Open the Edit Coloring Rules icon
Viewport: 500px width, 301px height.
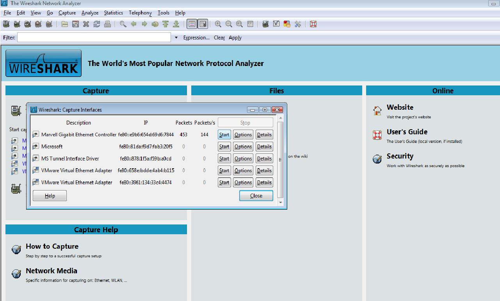click(x=286, y=24)
